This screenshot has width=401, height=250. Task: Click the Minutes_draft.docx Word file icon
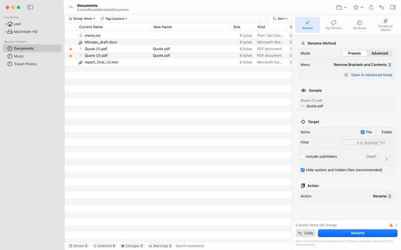click(x=80, y=42)
